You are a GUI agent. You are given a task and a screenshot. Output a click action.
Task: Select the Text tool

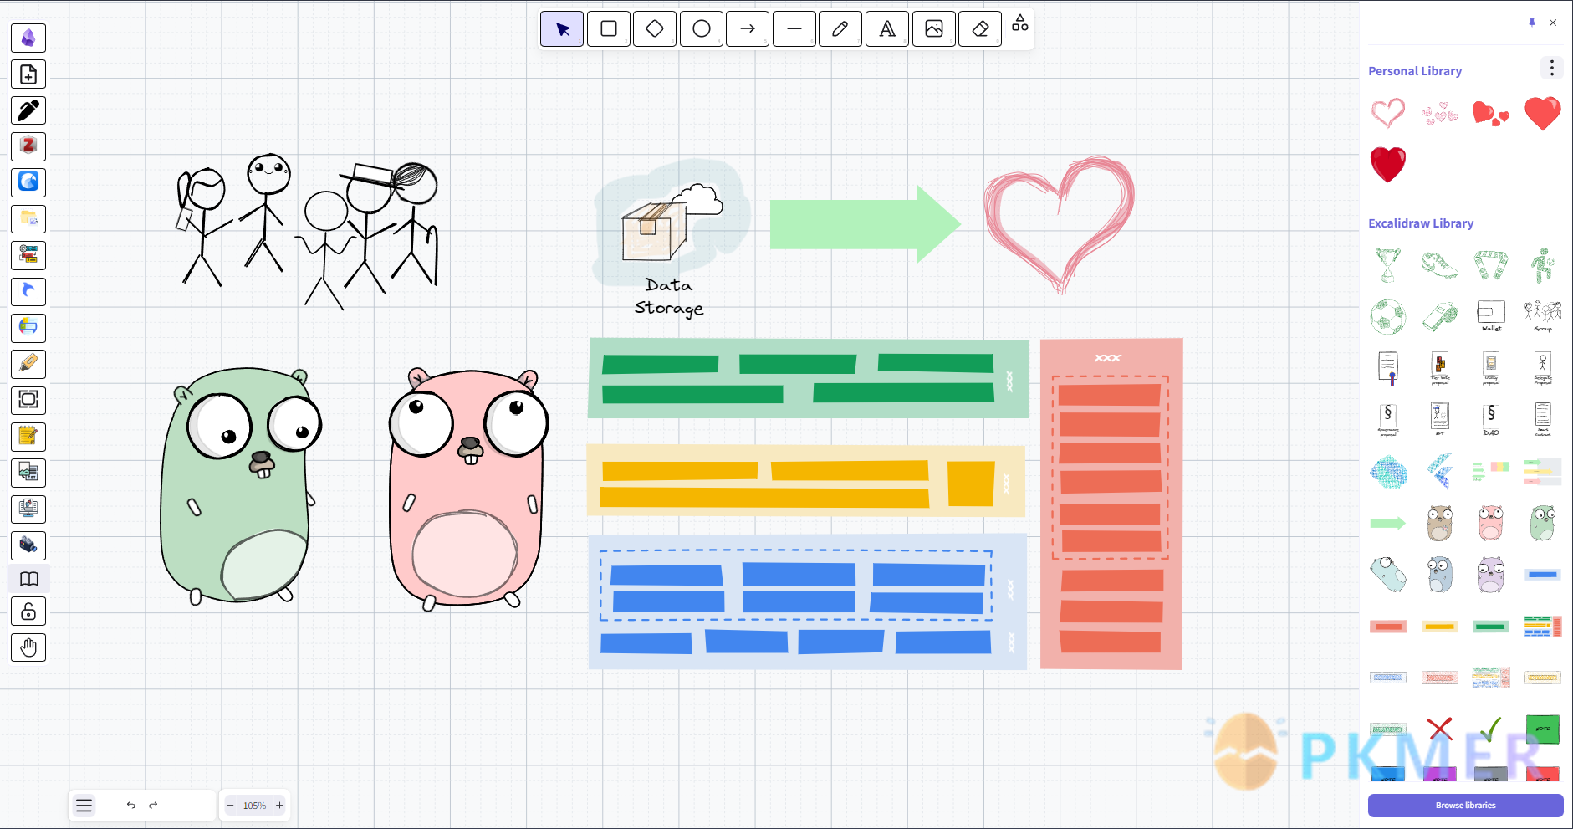(x=887, y=29)
